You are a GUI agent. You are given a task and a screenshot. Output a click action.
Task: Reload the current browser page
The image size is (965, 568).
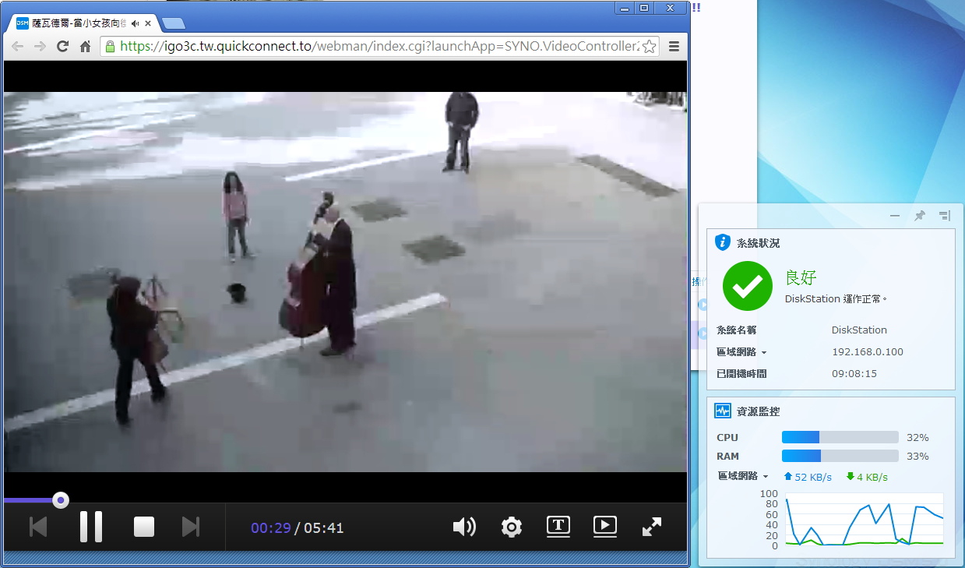(63, 46)
